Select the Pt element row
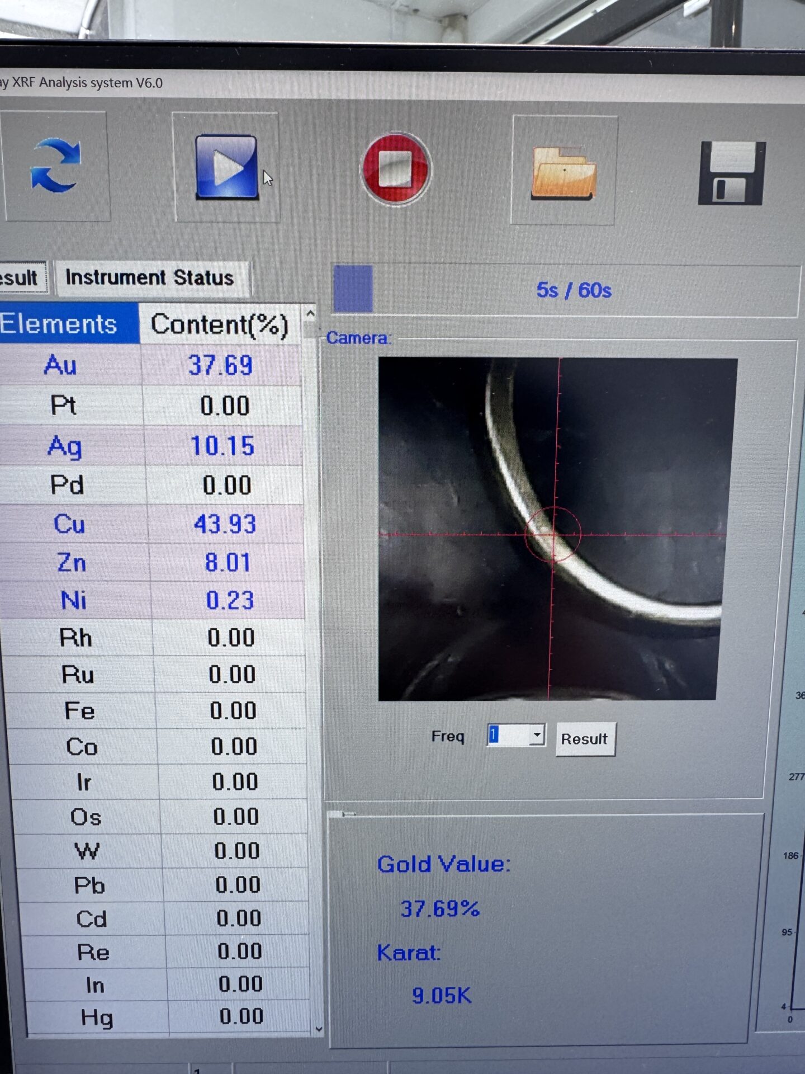 151,406
